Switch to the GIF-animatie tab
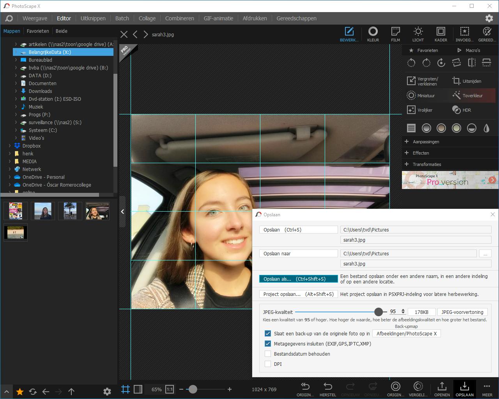The width and height of the screenshot is (499, 399). [x=218, y=18]
